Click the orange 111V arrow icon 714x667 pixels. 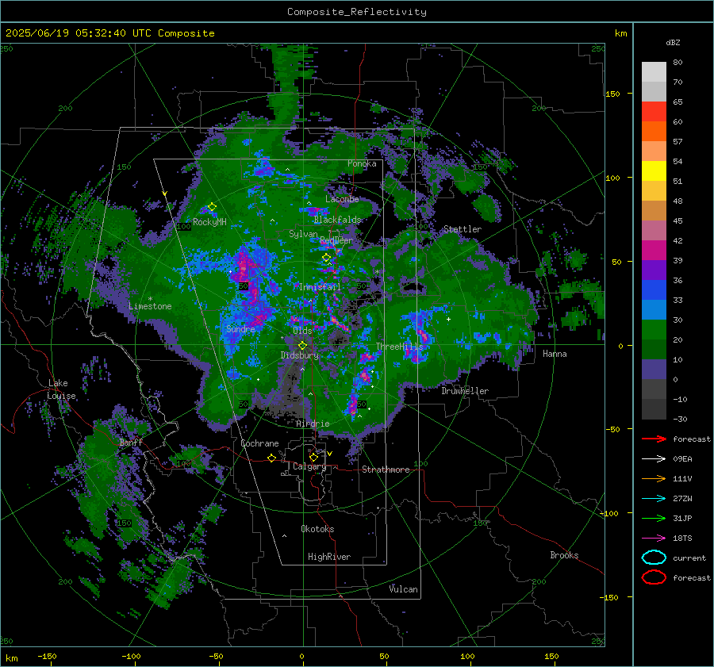654,478
